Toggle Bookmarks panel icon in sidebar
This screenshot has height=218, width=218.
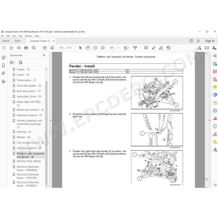click(3, 65)
